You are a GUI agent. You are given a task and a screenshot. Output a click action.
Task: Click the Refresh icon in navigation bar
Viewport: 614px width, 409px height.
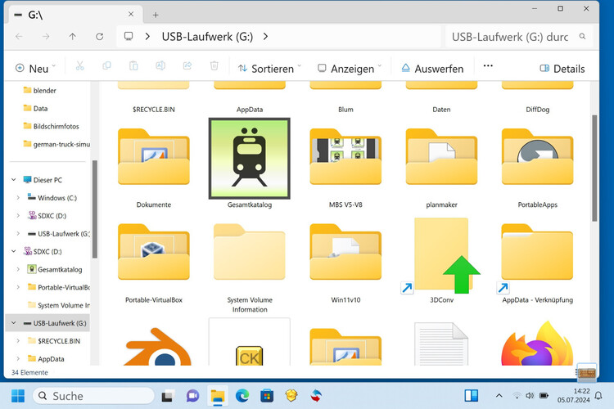(x=100, y=37)
